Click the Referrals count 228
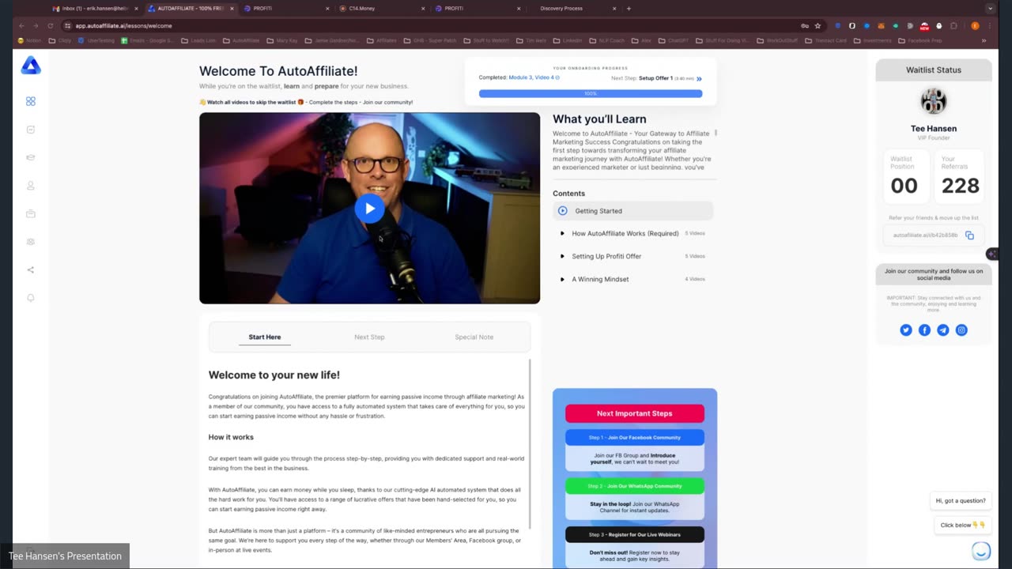 [x=960, y=186]
